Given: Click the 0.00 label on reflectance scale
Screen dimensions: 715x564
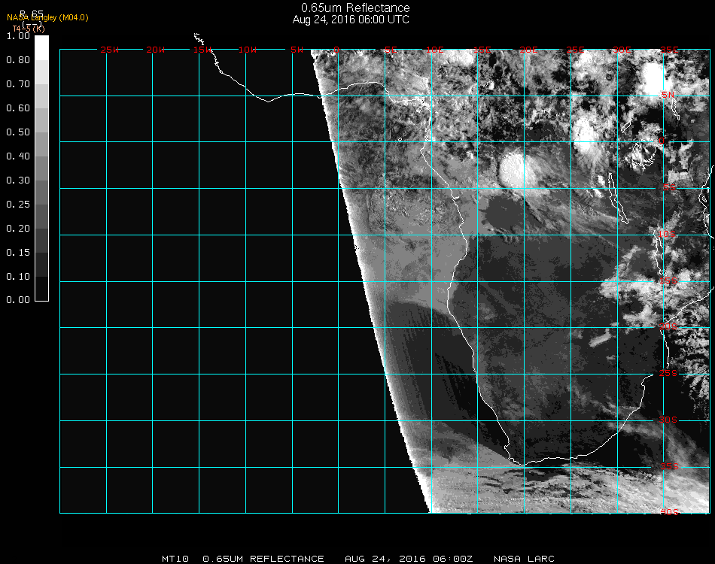Looking at the screenshot, I should [x=17, y=300].
